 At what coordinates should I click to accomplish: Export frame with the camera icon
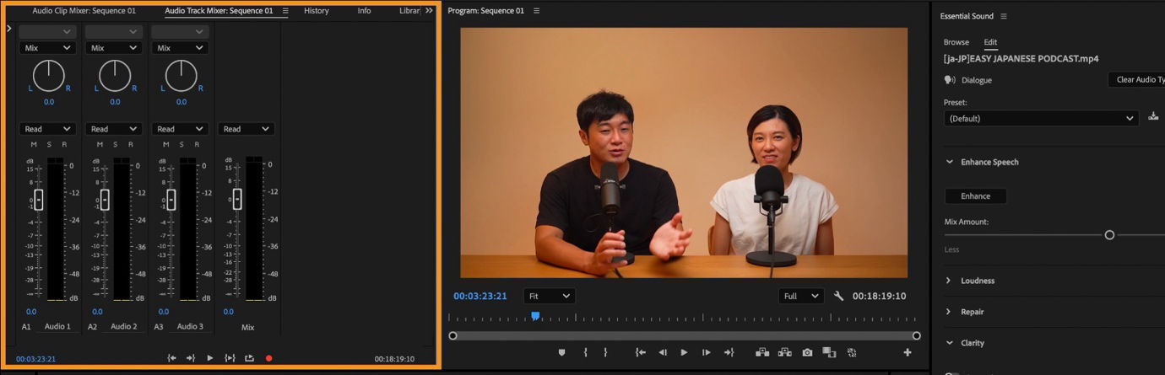click(807, 352)
